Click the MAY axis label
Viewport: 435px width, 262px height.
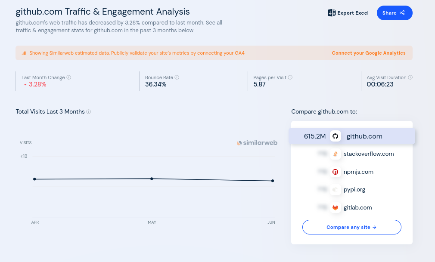coord(152,222)
